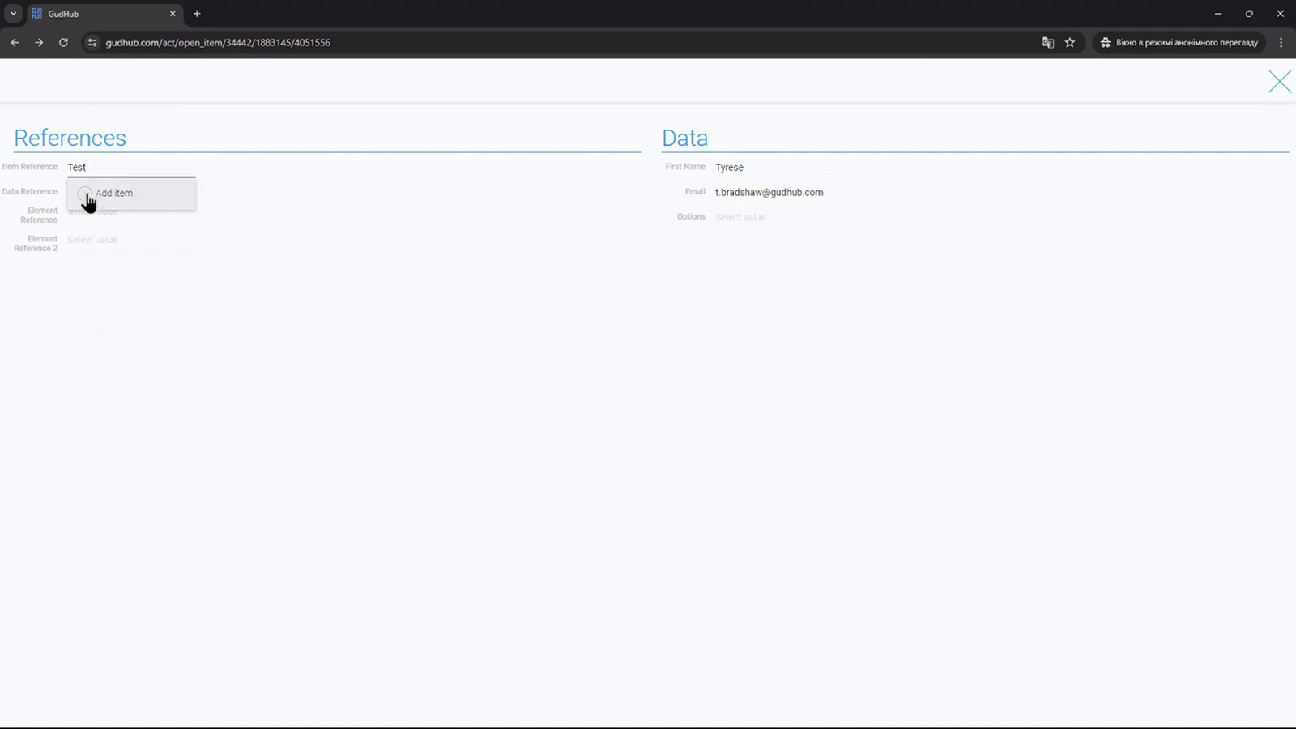Click the browser forward arrow
Screen dimensions: 1296x729
pyautogui.click(x=39, y=42)
